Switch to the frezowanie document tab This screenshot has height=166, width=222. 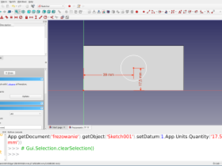pyautogui.click(x=79, y=127)
